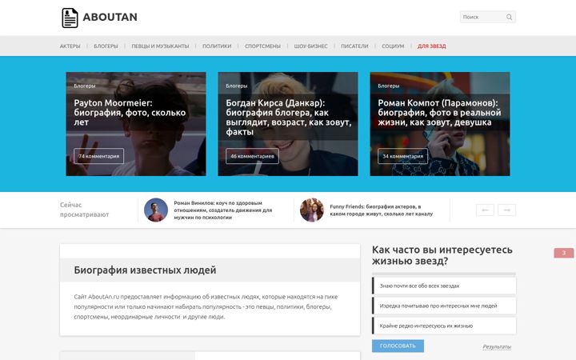Click the previous (left arrow) carousel button
The image size is (576, 360).
point(485,210)
